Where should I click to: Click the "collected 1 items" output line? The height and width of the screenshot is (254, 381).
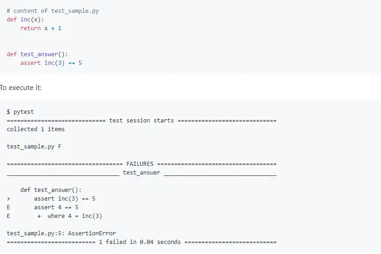[36, 129]
